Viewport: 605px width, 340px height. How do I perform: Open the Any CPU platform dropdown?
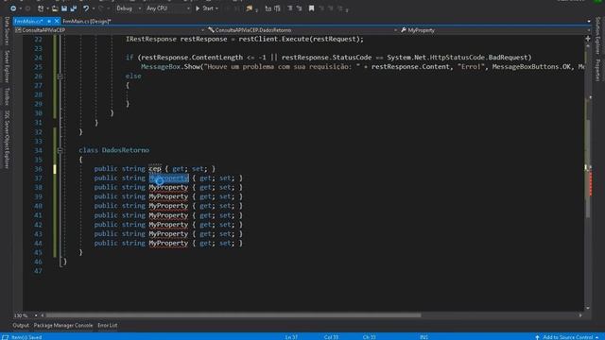168,8
